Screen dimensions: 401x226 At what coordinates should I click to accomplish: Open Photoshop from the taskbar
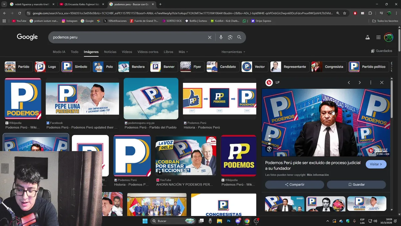229,221
